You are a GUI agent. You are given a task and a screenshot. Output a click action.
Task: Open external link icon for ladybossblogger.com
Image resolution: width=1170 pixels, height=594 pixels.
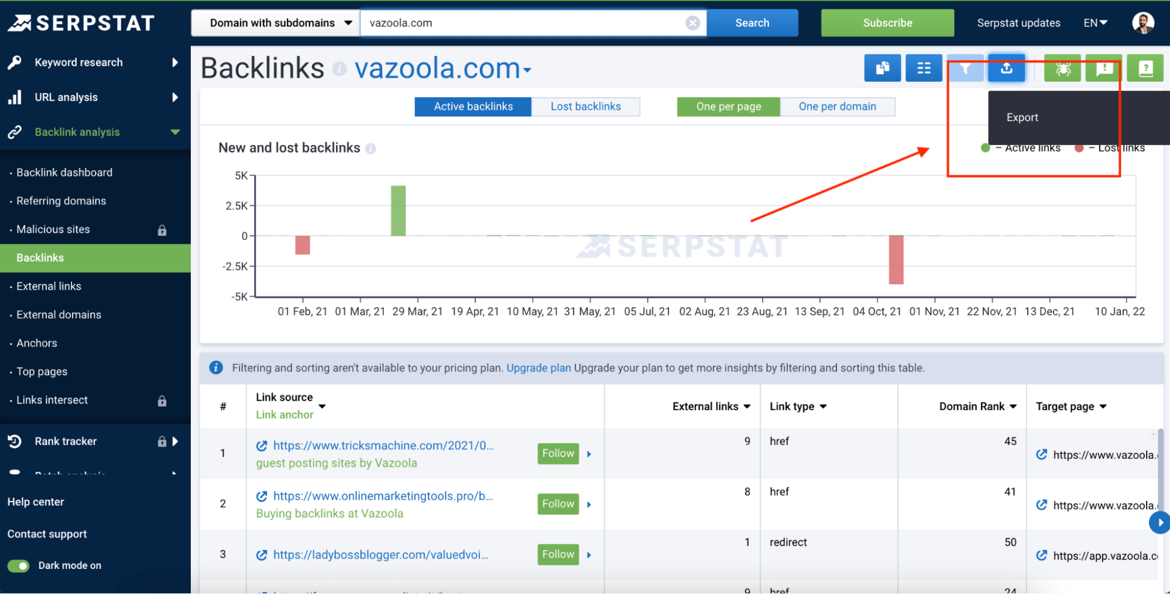click(262, 555)
